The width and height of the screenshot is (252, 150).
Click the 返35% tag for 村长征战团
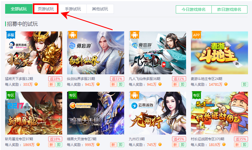click(x=241, y=139)
